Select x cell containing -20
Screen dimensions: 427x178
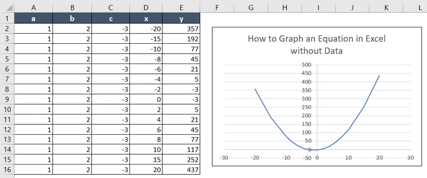(x=146, y=29)
